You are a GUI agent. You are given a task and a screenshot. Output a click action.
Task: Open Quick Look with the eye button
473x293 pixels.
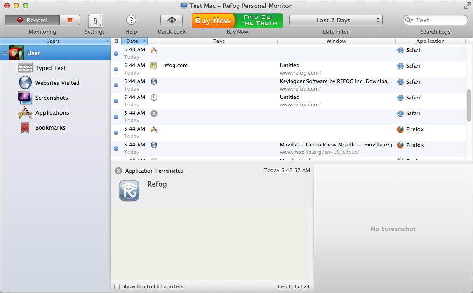172,20
